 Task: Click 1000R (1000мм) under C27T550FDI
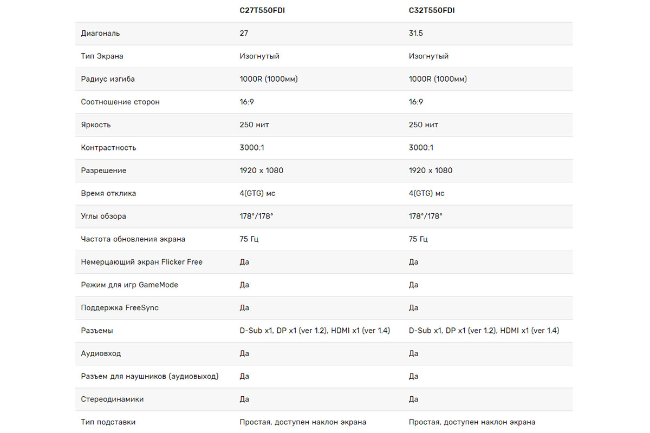tap(269, 79)
